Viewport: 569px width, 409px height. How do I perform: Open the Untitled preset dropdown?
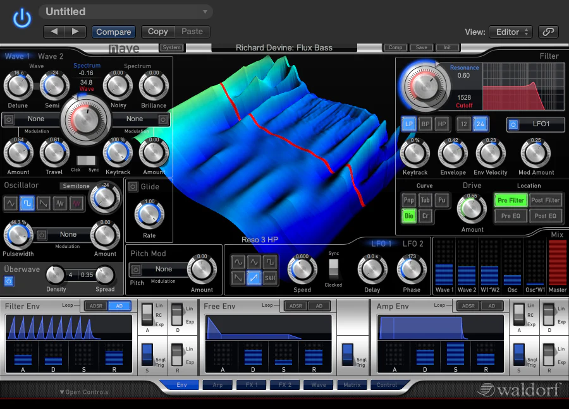126,11
